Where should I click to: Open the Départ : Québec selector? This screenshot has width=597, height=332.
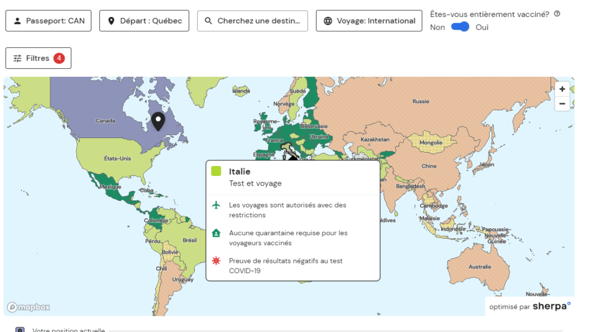(x=145, y=21)
